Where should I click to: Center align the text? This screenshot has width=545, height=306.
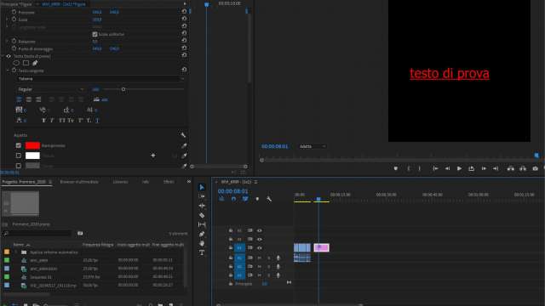[29, 99]
